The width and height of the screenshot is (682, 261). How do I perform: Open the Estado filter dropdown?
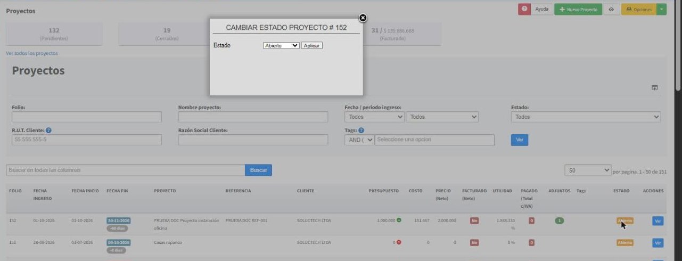tap(586, 117)
